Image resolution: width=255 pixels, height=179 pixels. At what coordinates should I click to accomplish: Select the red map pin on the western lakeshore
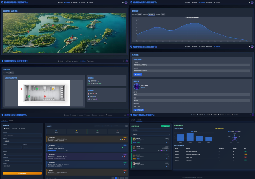(x=28, y=32)
